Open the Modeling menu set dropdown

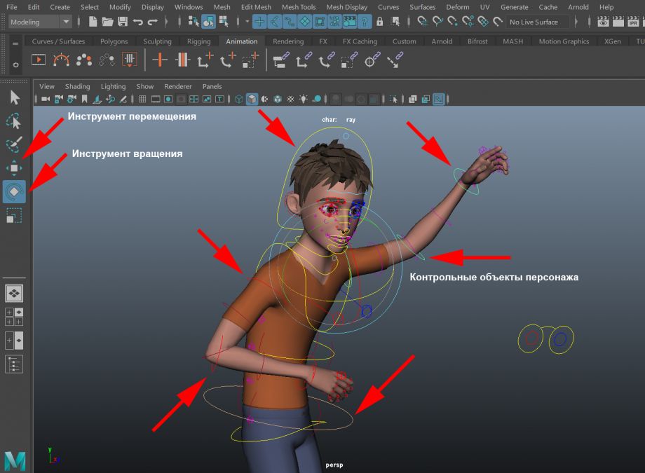pos(39,22)
